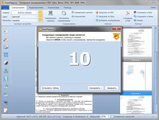This screenshot has width=159, height=120.
Task: Select the floppy disk save icon in sidebar
Action: (6, 79)
